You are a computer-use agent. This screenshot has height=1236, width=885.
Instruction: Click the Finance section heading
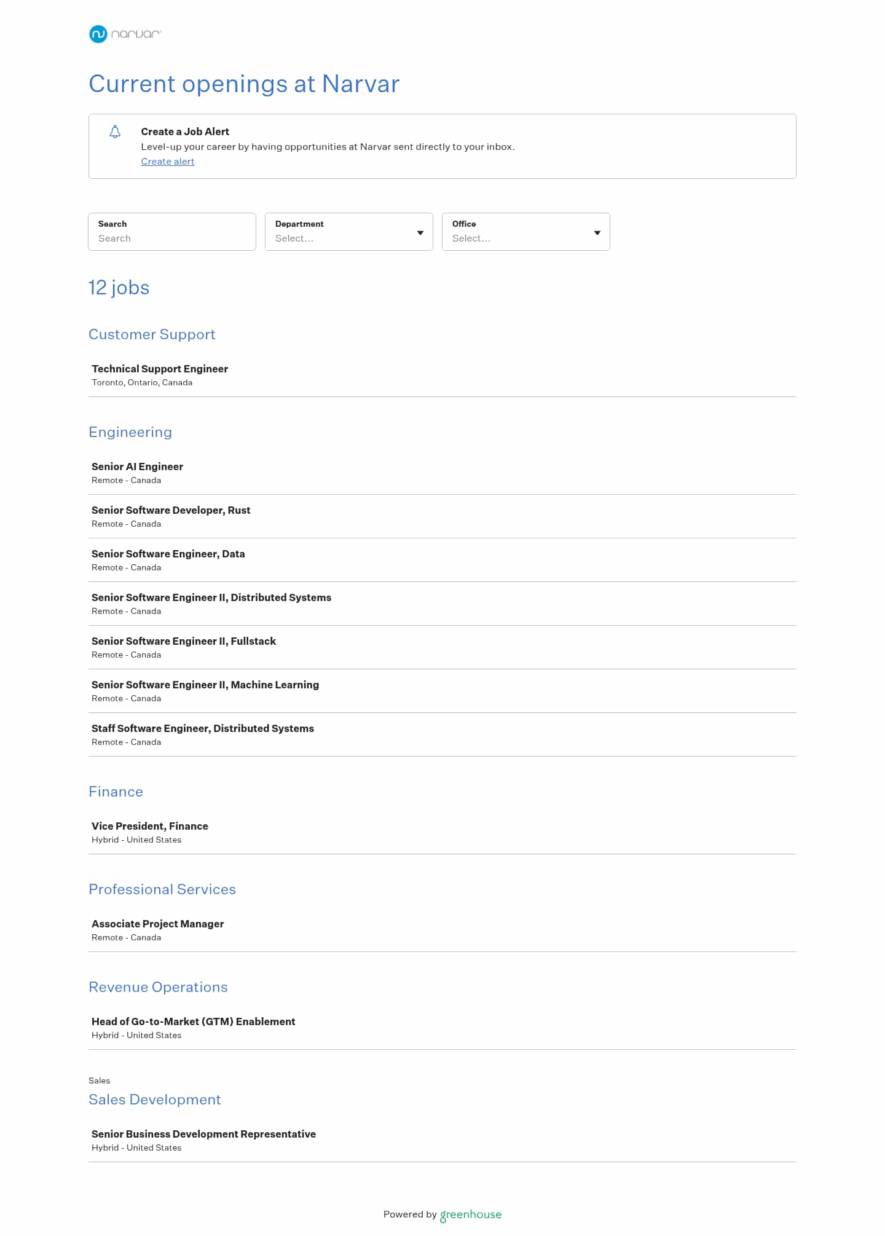[116, 792]
